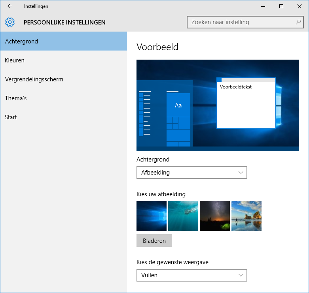The width and height of the screenshot is (309, 293).
Task: Go to Vergrendelingsscherm settings
Action: click(34, 79)
